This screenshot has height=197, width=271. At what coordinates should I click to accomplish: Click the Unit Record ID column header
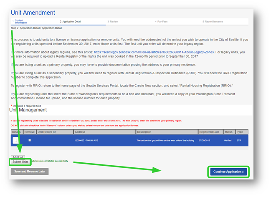[46, 131]
